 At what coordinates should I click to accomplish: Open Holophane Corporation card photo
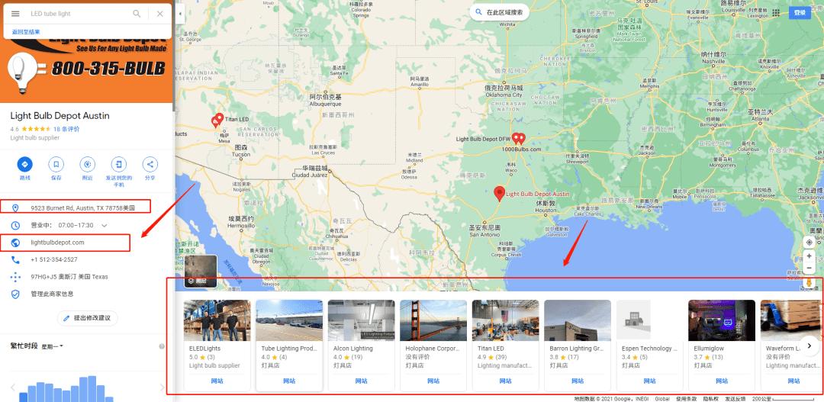433,320
